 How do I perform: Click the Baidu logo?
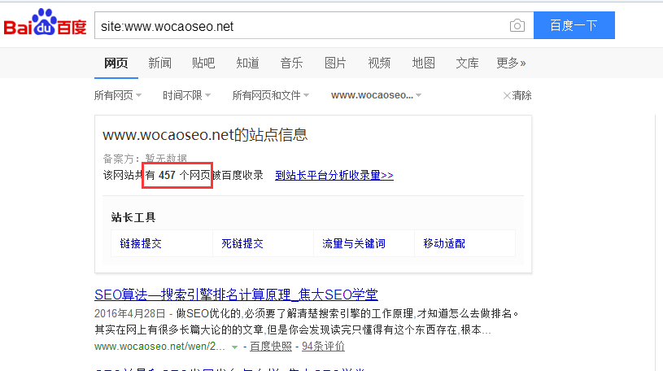pyautogui.click(x=45, y=23)
